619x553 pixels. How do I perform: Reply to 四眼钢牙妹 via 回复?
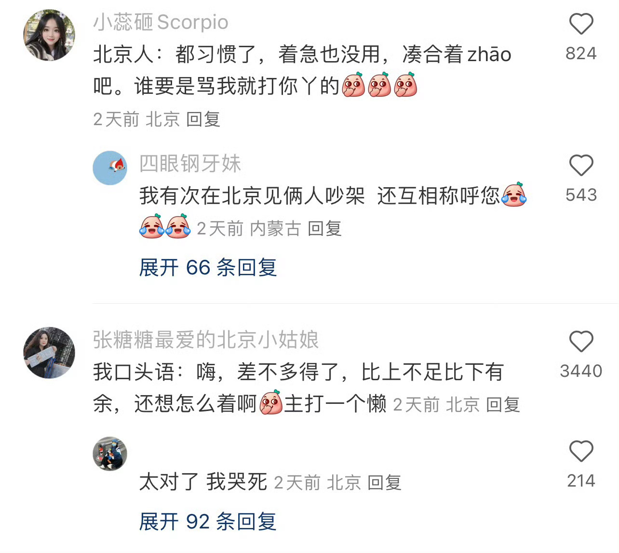pyautogui.click(x=324, y=229)
